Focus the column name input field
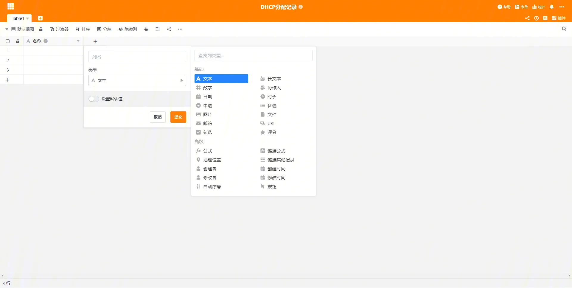The height and width of the screenshot is (288, 572). [137, 57]
